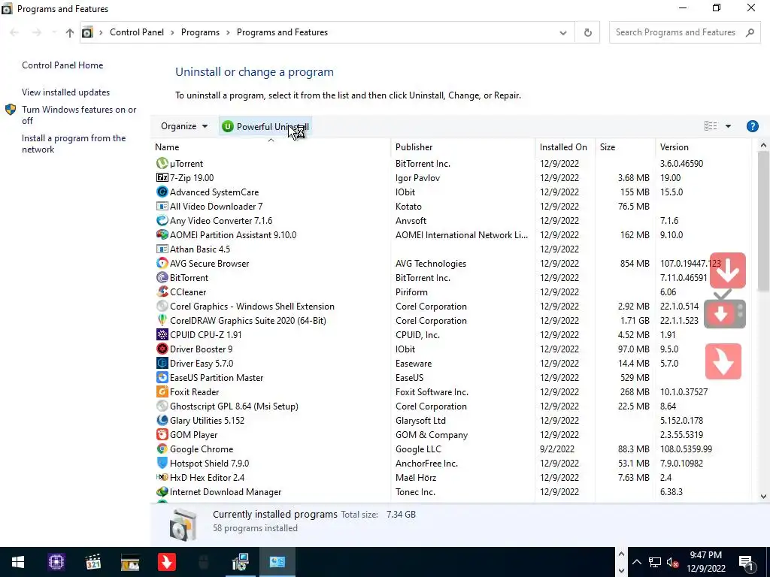Viewport: 770px width, 577px height.
Task: Click the Any Video Converter 7.1.6 icon
Action: [x=162, y=220]
